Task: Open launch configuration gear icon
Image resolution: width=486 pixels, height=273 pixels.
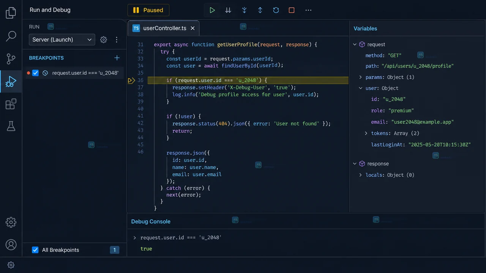Action: [x=103, y=39]
